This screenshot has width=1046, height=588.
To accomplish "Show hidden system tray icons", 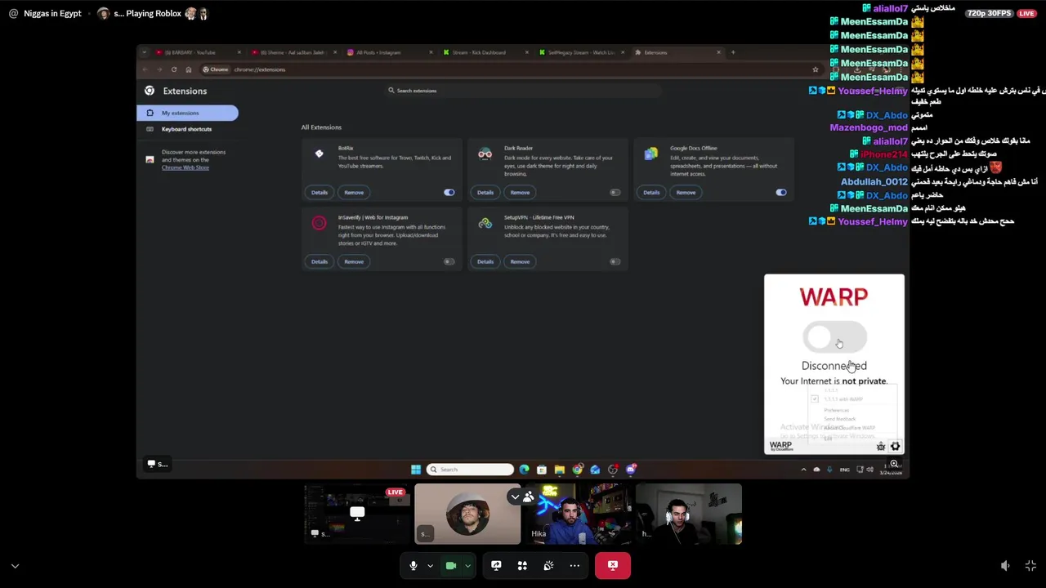I will tap(803, 470).
